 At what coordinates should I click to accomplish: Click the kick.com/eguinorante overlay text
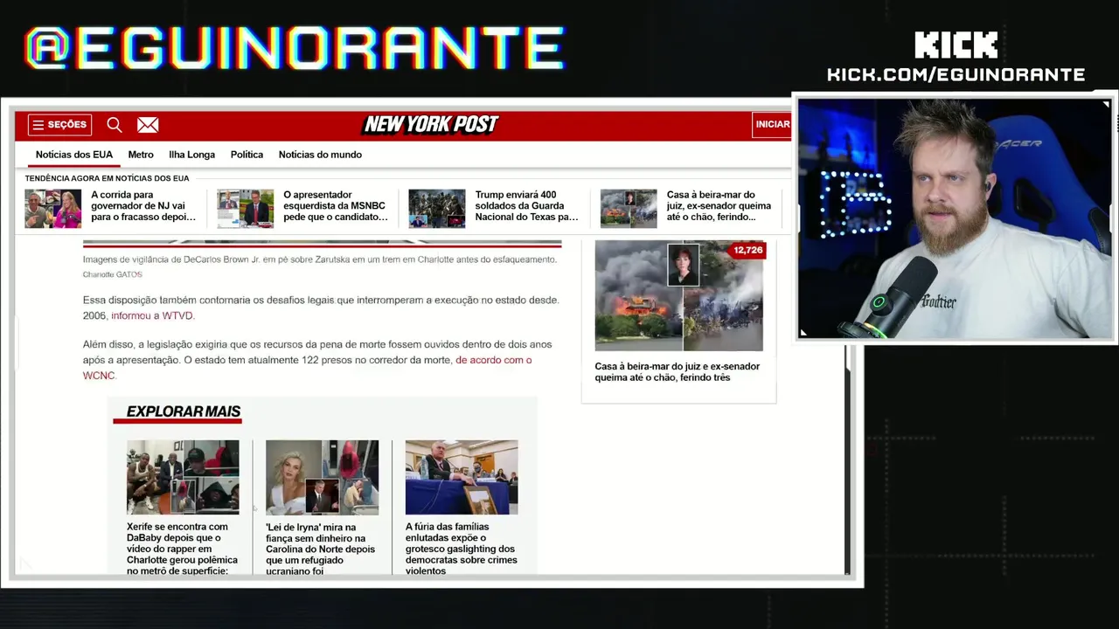pyautogui.click(x=956, y=75)
